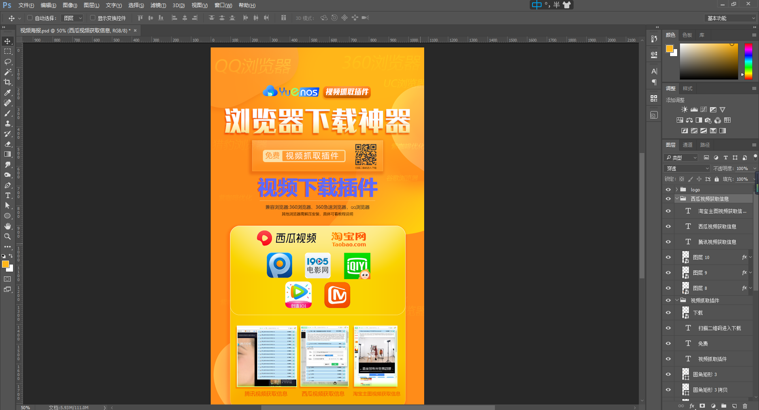Open the Layers panel options menu

754,145
